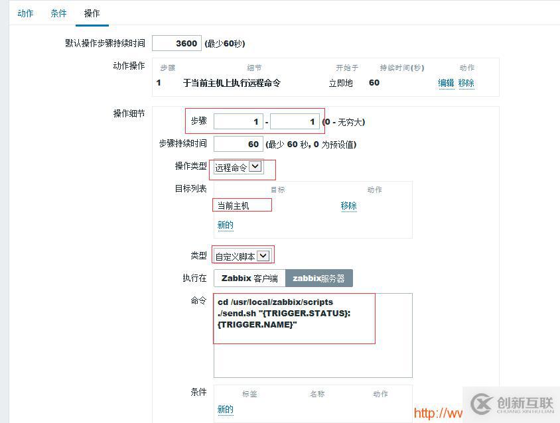The height and width of the screenshot is (423, 560).
Task: Click 编辑 link for operation step 1
Action: click(x=446, y=83)
